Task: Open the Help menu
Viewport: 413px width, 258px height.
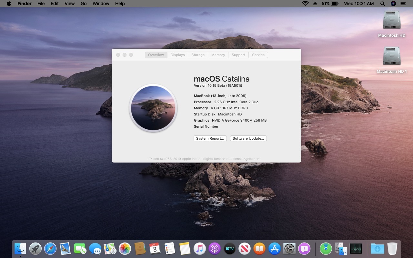Action: tap(120, 4)
